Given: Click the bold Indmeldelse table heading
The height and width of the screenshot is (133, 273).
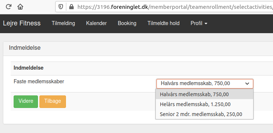Looking at the screenshot, I should click(x=29, y=68).
